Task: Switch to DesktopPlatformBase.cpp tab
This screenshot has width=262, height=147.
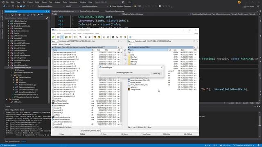Action: pos(89,11)
